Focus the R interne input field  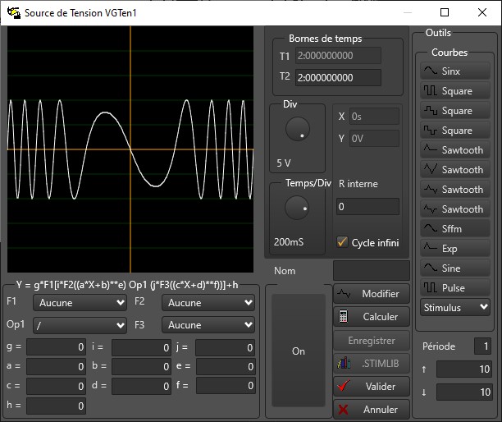point(368,207)
